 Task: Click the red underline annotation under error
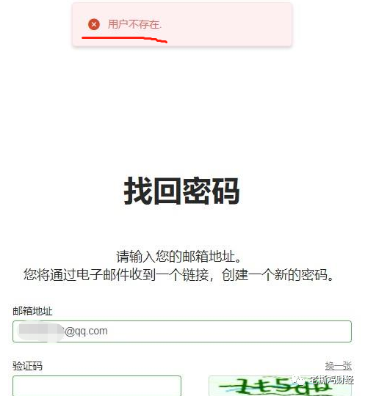[124, 40]
